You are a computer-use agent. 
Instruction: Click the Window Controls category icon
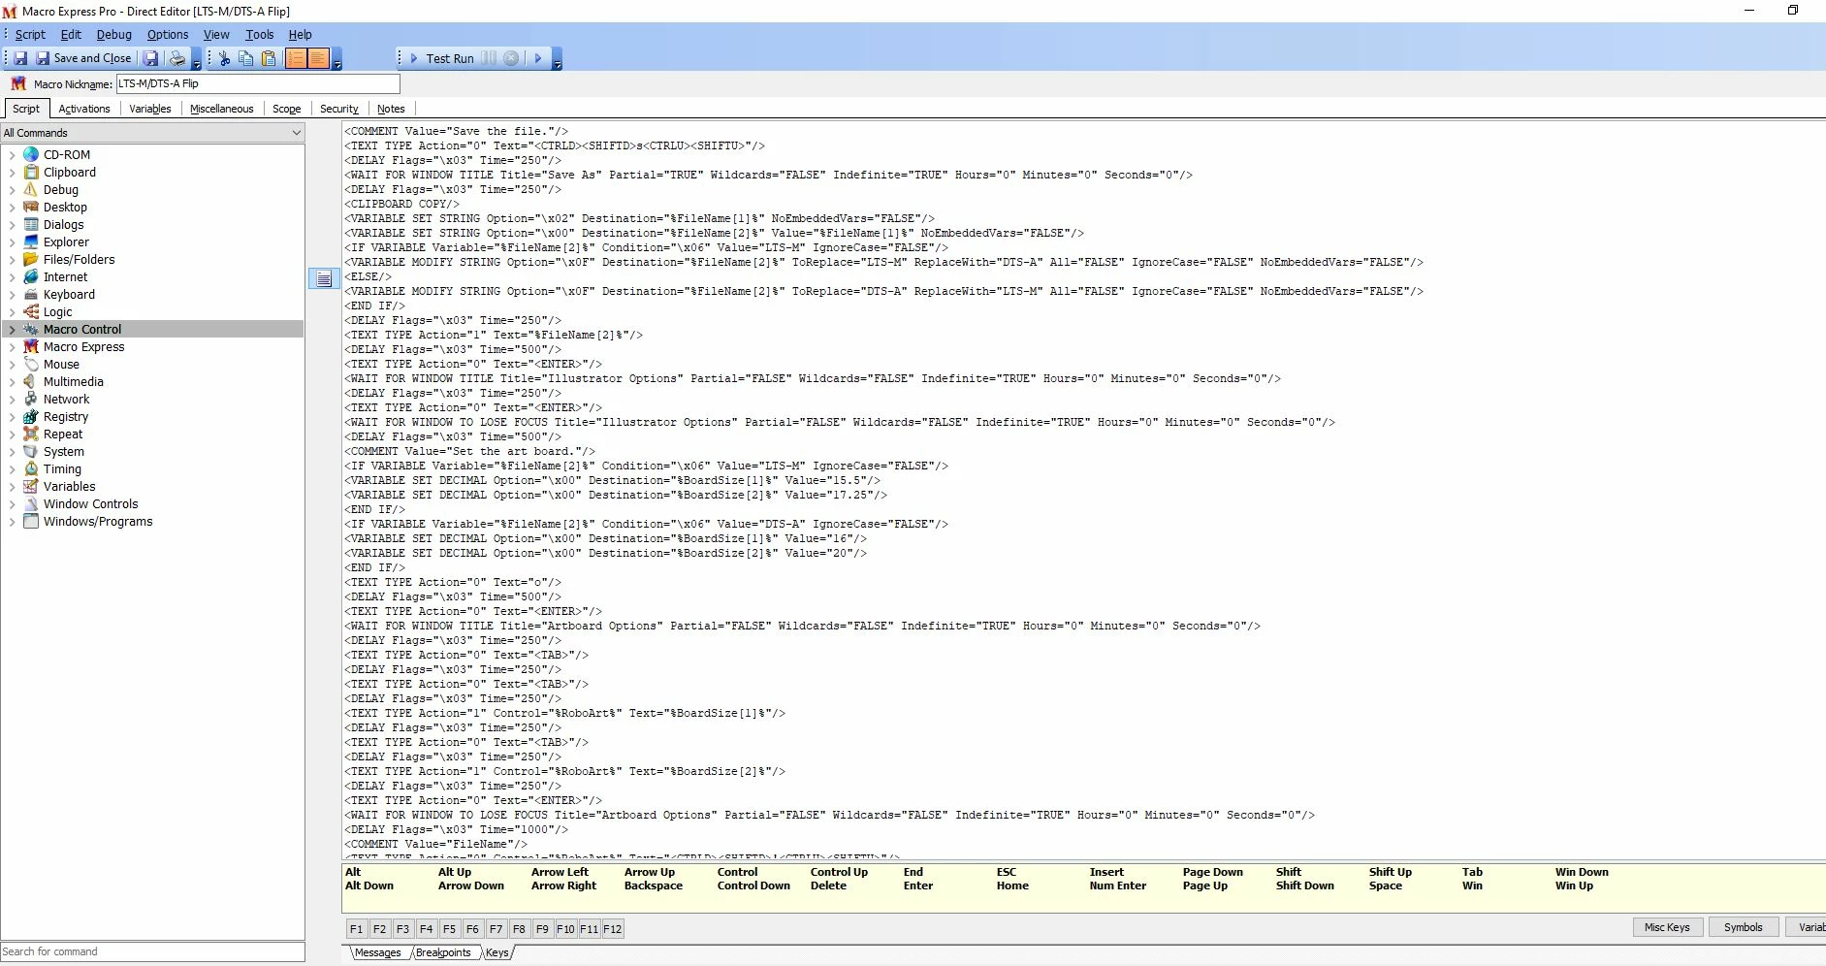coord(31,503)
